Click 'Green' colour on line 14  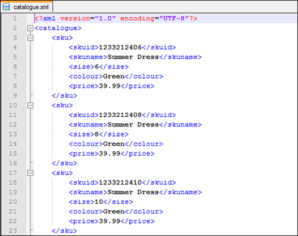[114, 144]
